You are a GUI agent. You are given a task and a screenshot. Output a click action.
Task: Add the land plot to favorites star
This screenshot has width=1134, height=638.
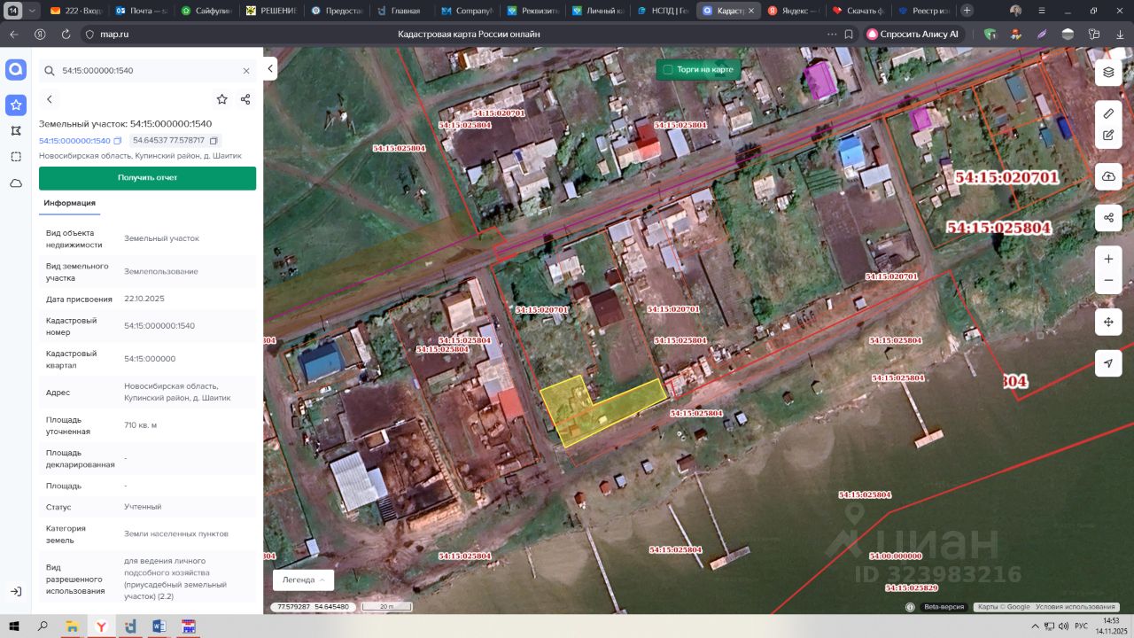pyautogui.click(x=221, y=99)
